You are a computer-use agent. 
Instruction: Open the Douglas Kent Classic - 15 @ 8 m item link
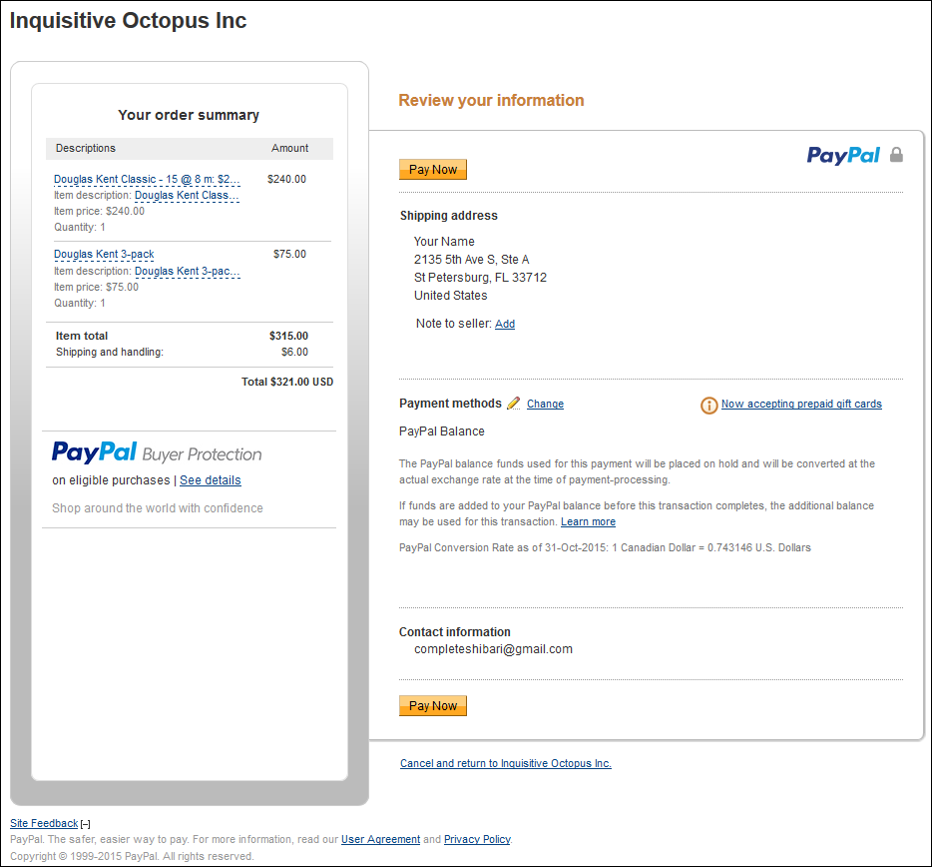[147, 179]
